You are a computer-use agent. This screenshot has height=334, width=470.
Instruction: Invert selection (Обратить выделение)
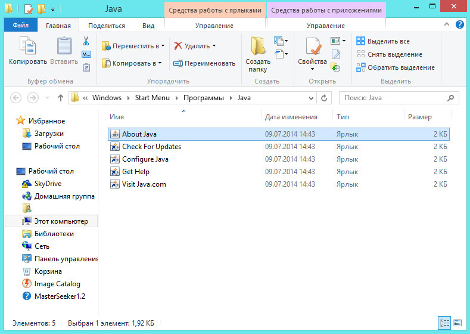click(396, 67)
